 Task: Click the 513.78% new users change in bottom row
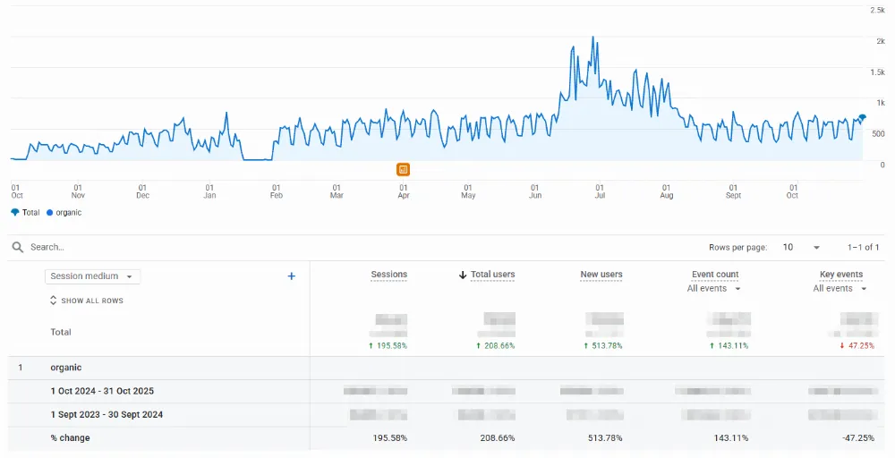(x=605, y=438)
